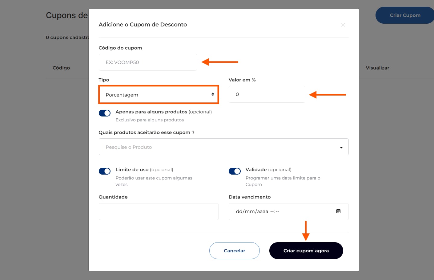This screenshot has width=434, height=280.
Task: Open the Pesquise o Produto dropdown
Action: click(x=215, y=147)
